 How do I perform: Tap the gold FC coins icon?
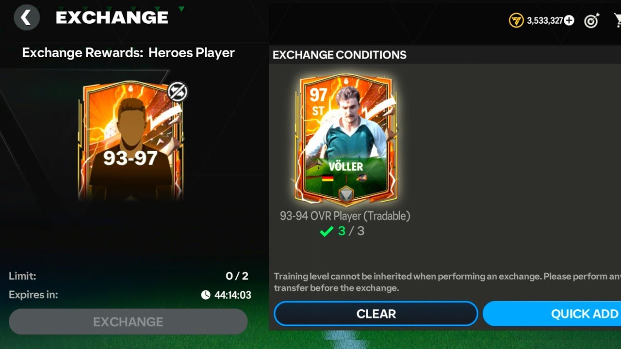tap(516, 20)
